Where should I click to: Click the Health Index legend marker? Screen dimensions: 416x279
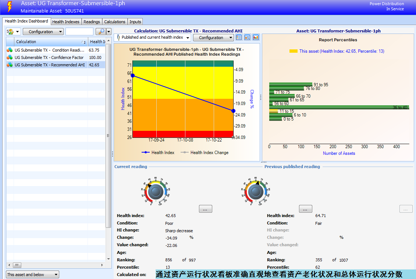pos(146,152)
